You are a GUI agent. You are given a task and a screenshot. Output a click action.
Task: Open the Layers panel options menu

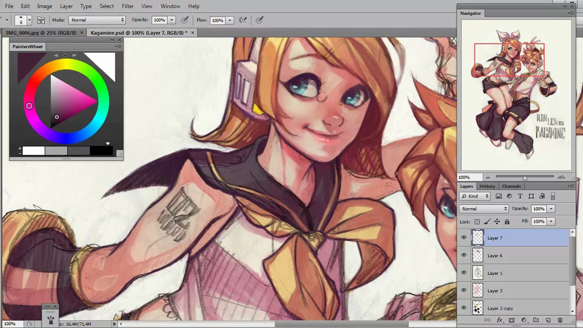click(572, 186)
